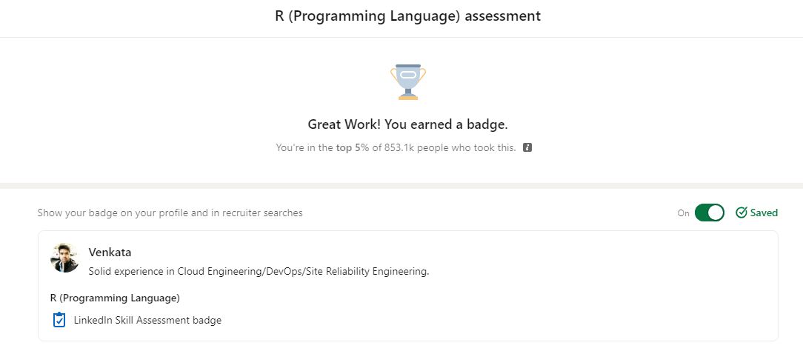Click the trophy's gold base
Image resolution: width=803 pixels, height=351 pixels.
(x=408, y=97)
